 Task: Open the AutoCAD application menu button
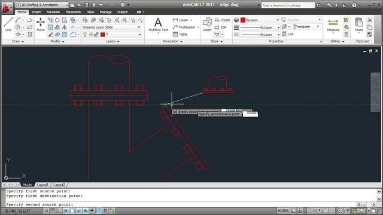[x=7, y=8]
